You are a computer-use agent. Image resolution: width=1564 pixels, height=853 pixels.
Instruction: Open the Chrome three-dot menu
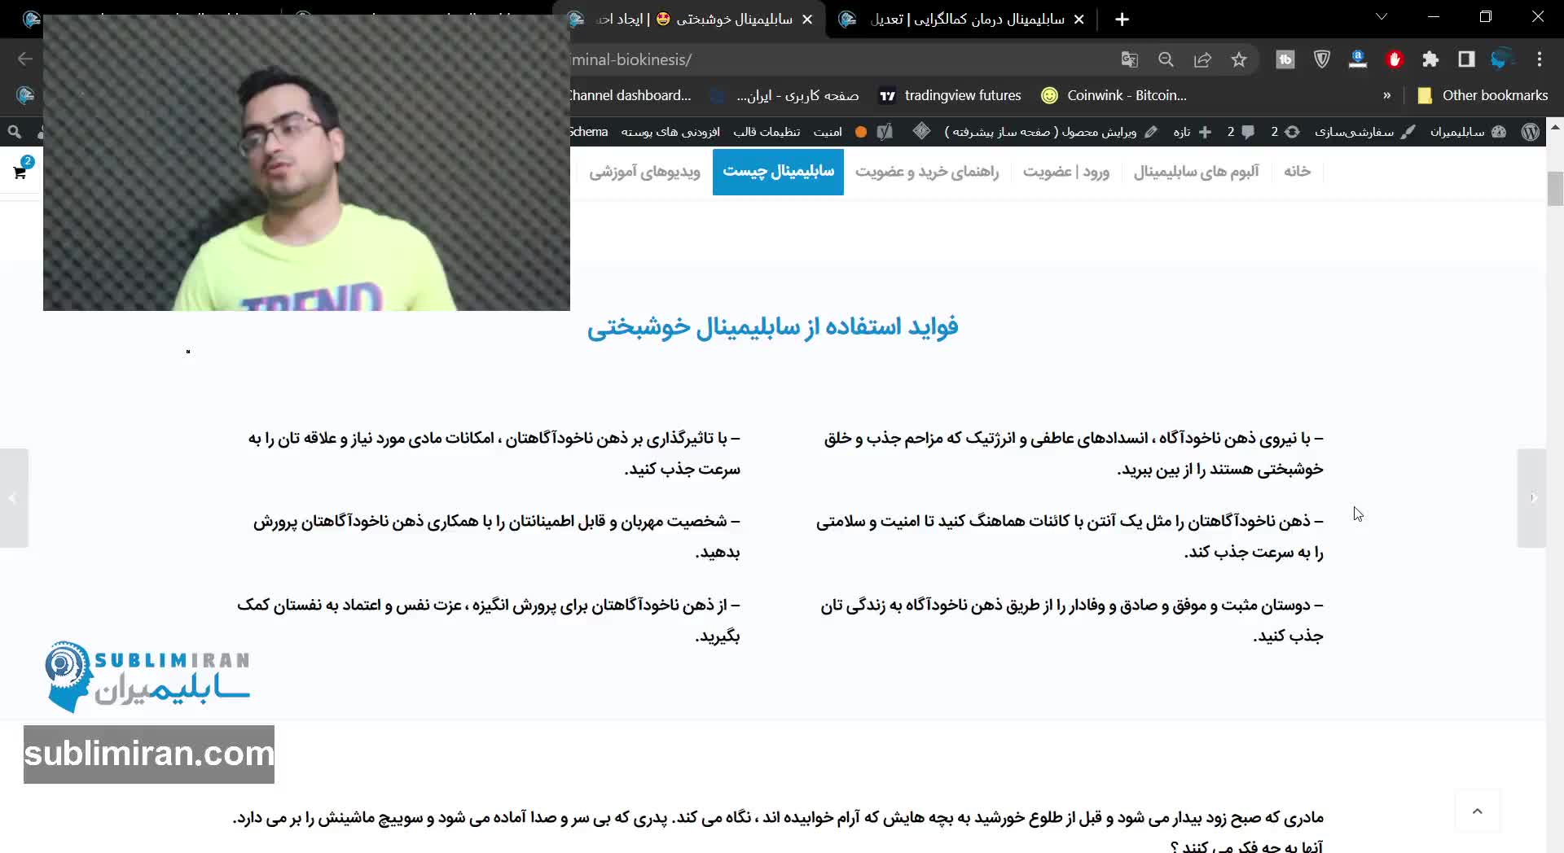click(x=1539, y=59)
